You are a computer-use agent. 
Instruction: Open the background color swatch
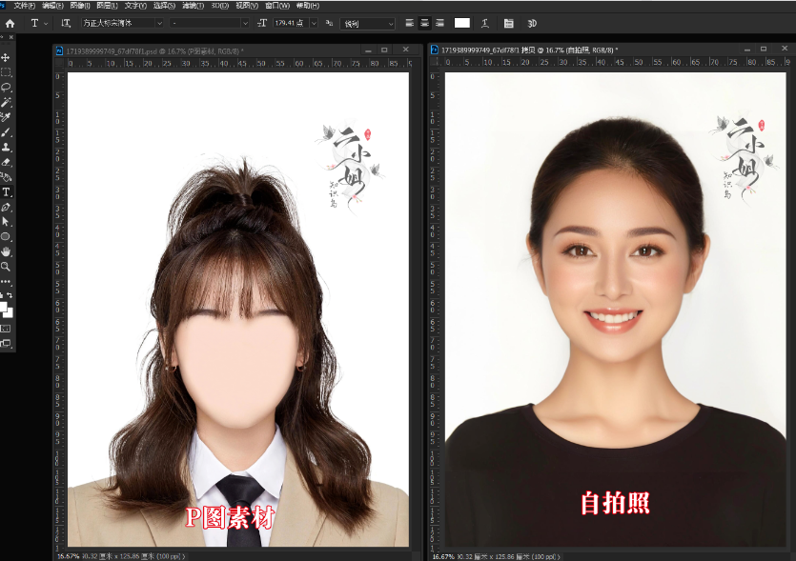[9, 313]
